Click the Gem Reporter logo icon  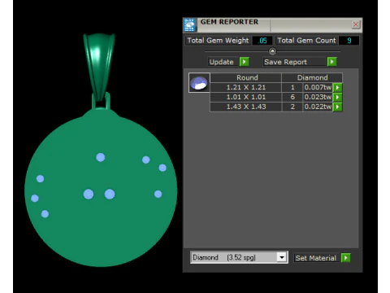(189, 25)
